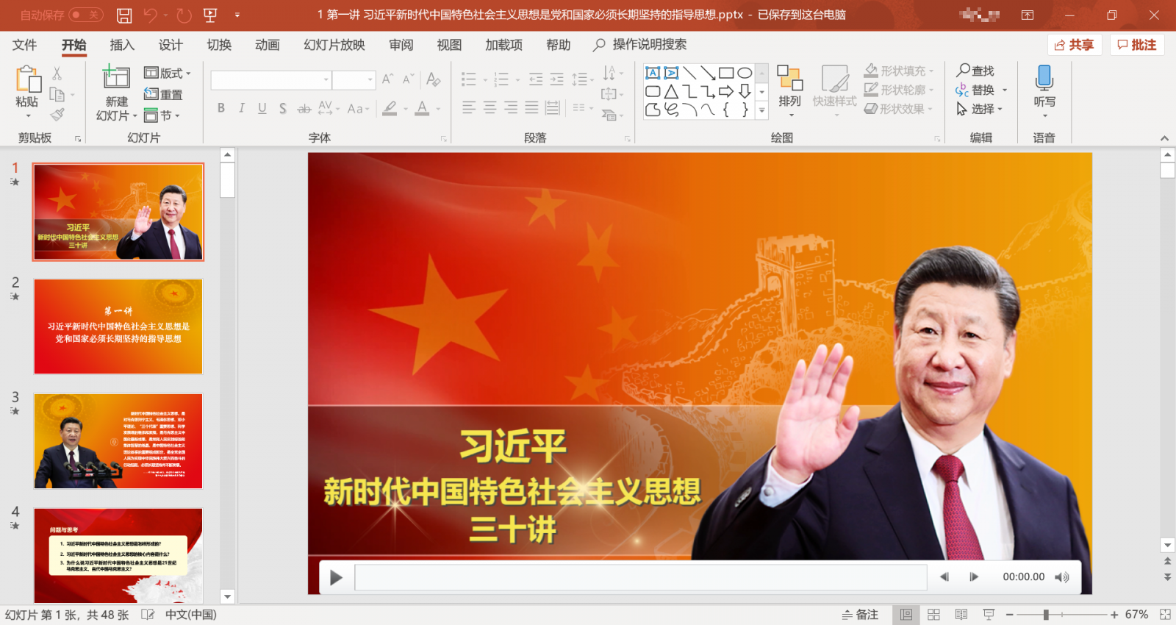Click the Share button
This screenshot has height=625, width=1176.
pos(1074,45)
